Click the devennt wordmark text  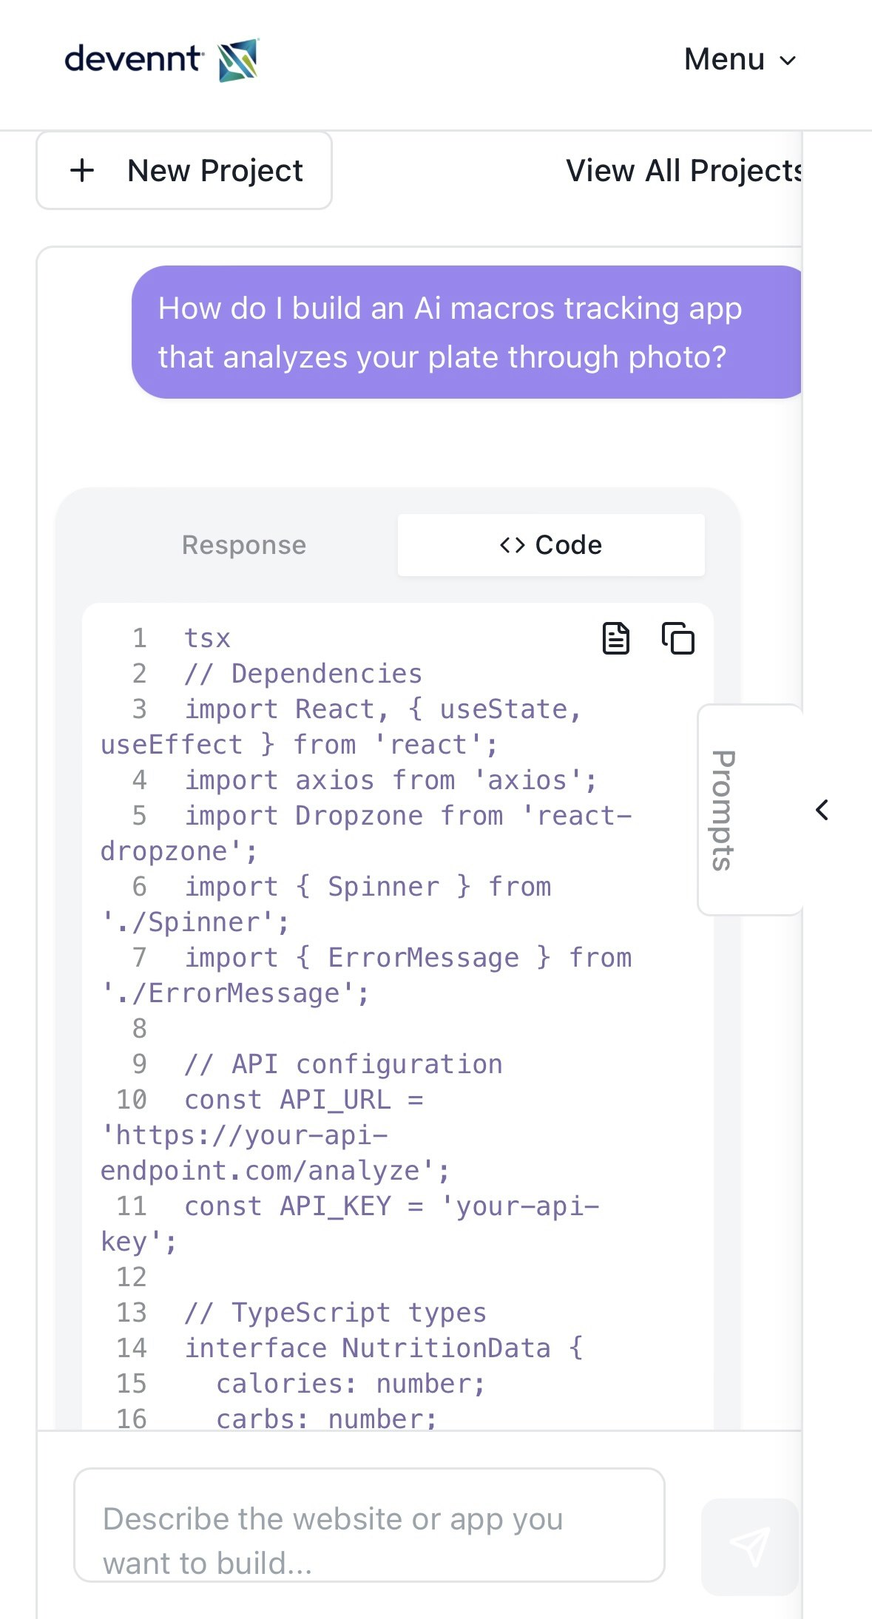click(134, 58)
